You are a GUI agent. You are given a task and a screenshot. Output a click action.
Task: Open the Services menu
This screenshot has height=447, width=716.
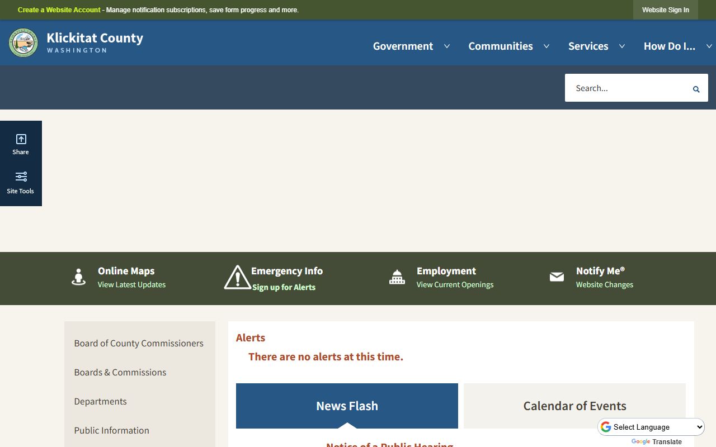coord(588,46)
